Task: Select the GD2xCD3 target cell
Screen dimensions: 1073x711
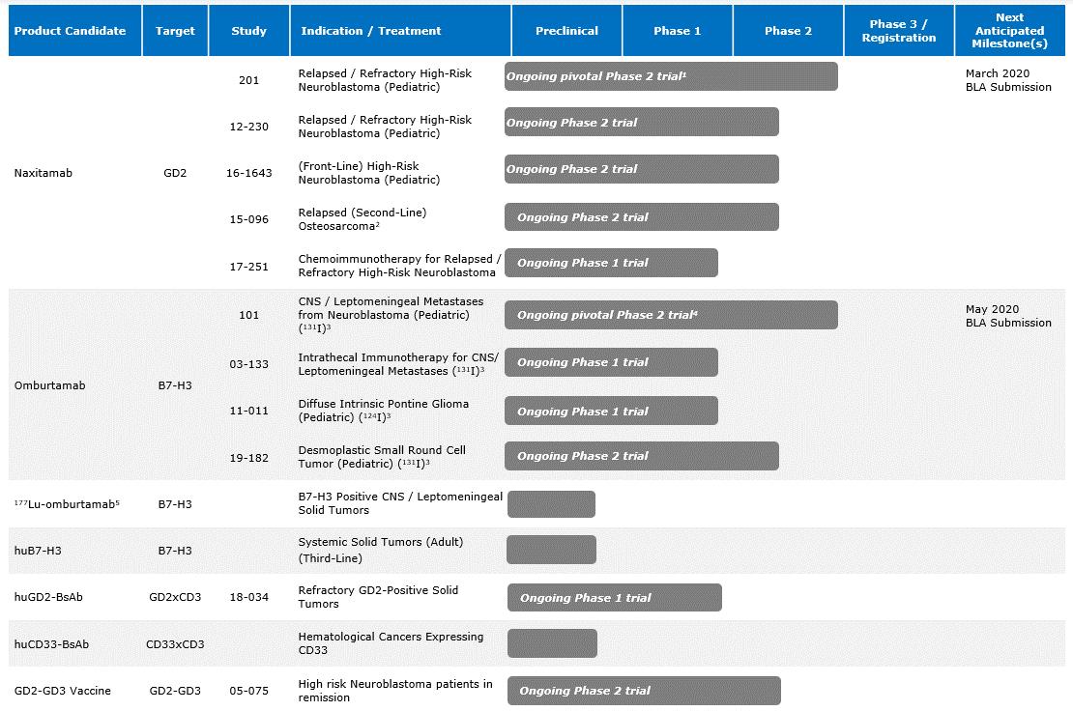Action: pos(175,597)
